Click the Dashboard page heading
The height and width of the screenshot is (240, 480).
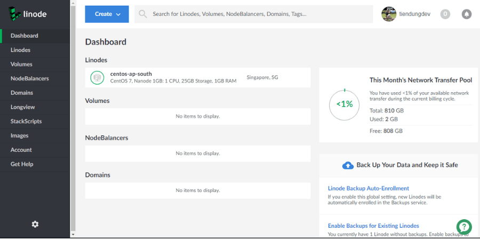pyautogui.click(x=106, y=42)
